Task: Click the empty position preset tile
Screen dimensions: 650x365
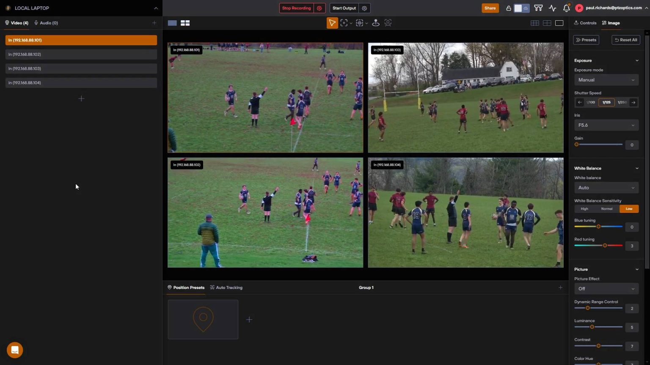Action: click(203, 319)
